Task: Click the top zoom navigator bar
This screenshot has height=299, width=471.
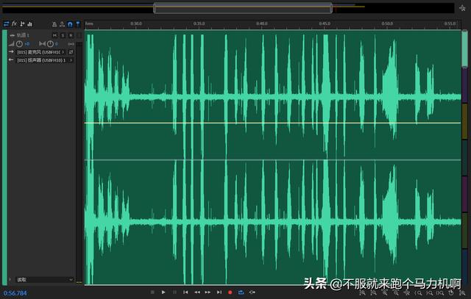Action: coord(243,8)
